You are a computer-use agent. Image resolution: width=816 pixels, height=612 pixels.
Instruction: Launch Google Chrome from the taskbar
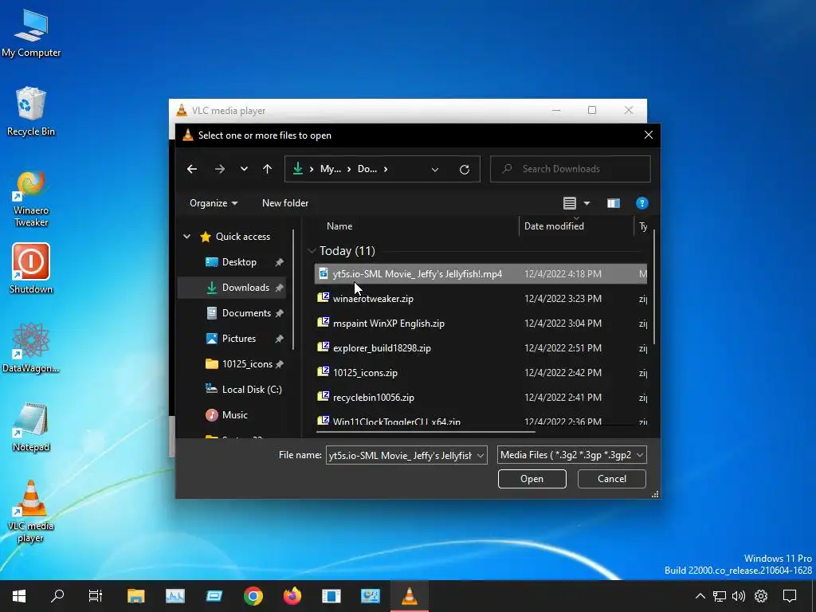tap(253, 596)
